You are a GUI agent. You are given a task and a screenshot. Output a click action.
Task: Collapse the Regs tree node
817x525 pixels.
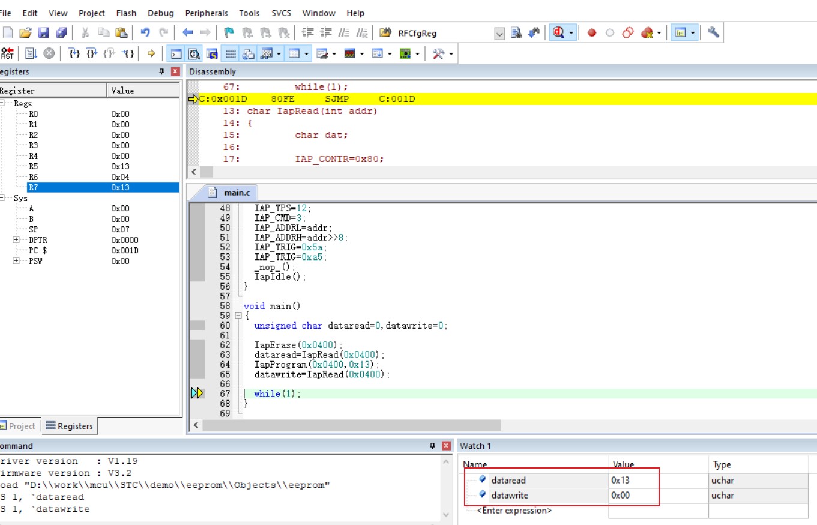coord(3,103)
